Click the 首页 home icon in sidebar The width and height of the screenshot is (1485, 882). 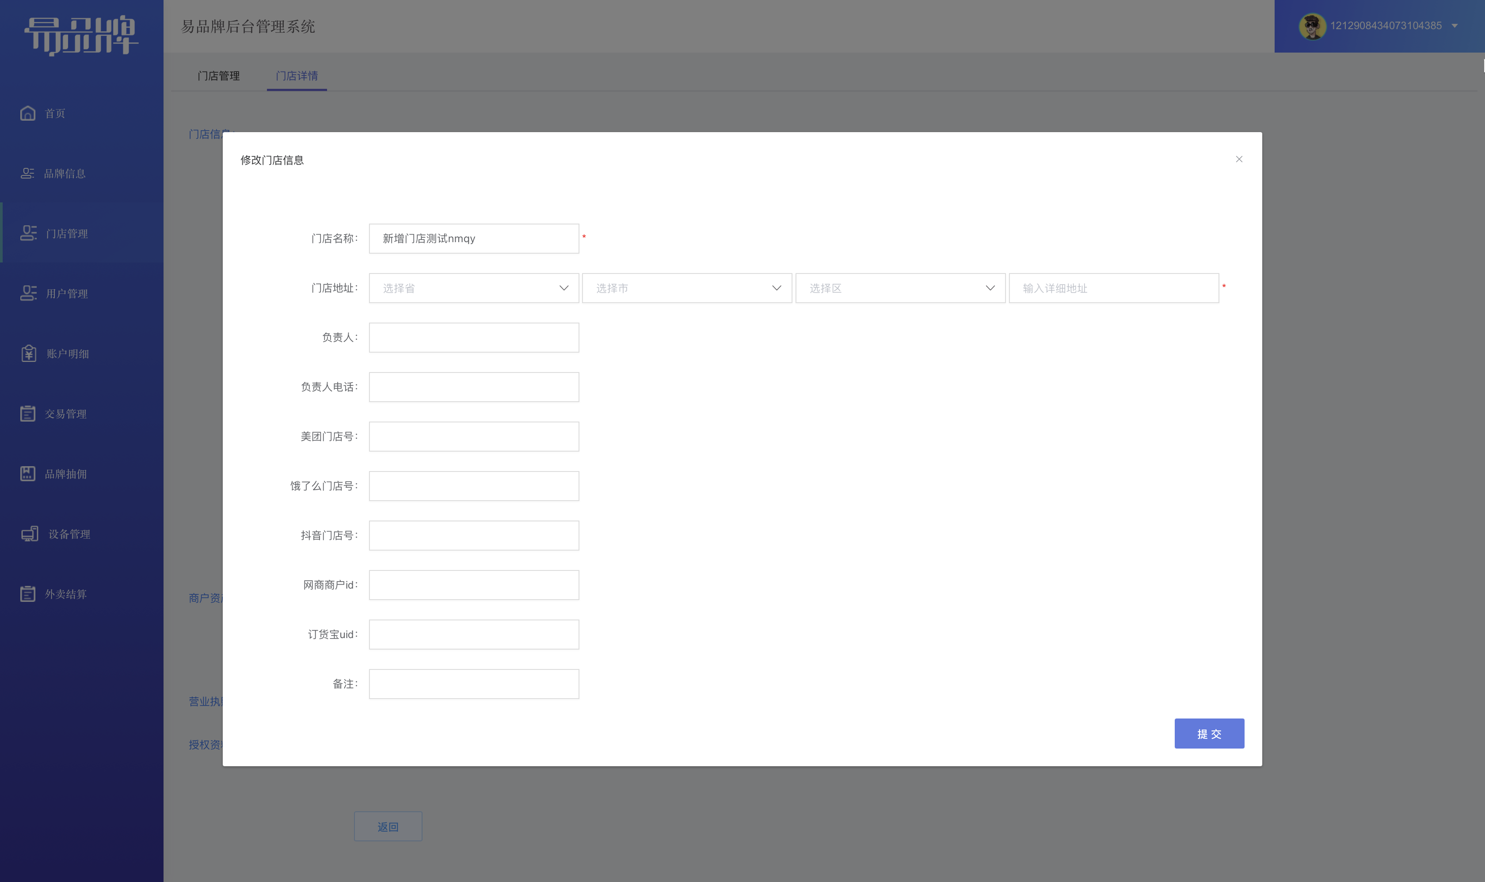[x=28, y=113]
